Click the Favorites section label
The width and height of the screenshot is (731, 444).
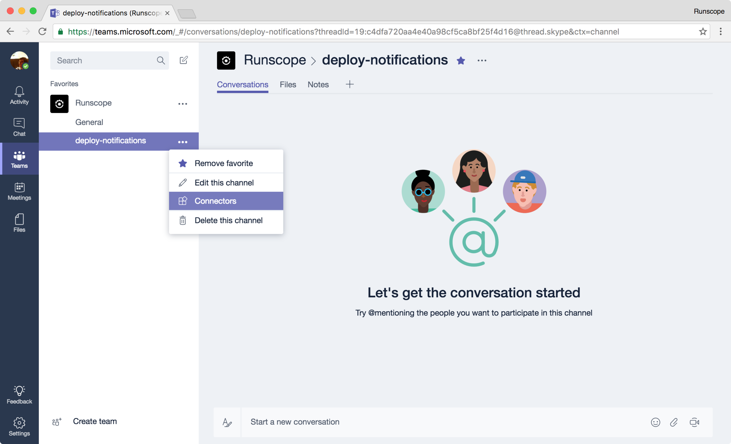[x=64, y=84]
